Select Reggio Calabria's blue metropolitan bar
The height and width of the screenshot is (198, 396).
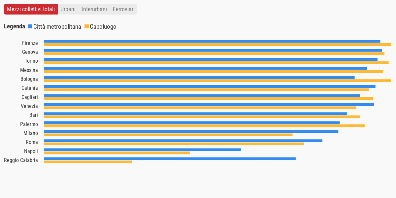point(170,158)
